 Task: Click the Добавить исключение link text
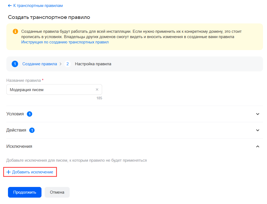pyautogui.click(x=33, y=172)
